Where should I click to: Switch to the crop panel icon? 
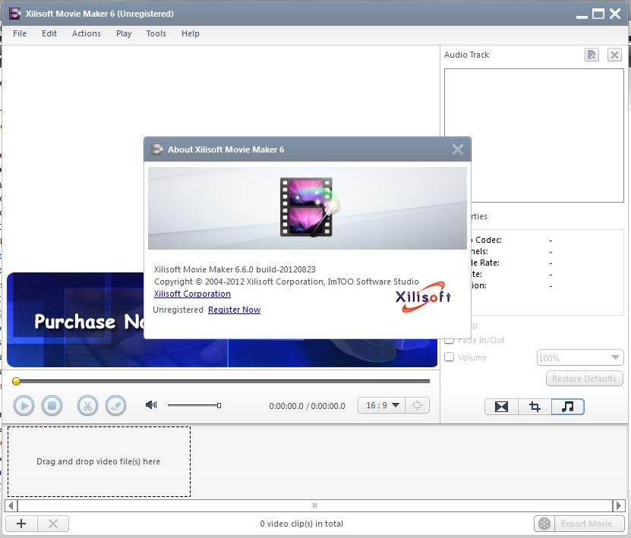coord(535,407)
